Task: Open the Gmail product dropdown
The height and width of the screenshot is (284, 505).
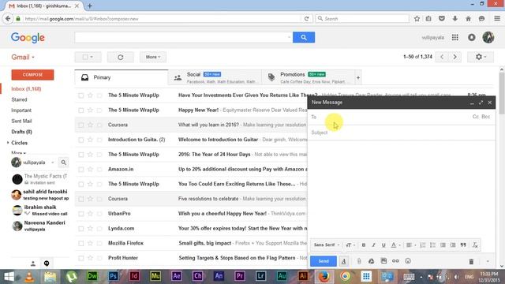Action: (x=23, y=58)
